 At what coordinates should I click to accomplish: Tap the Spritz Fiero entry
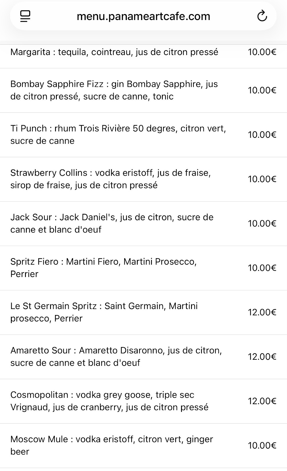(143, 268)
